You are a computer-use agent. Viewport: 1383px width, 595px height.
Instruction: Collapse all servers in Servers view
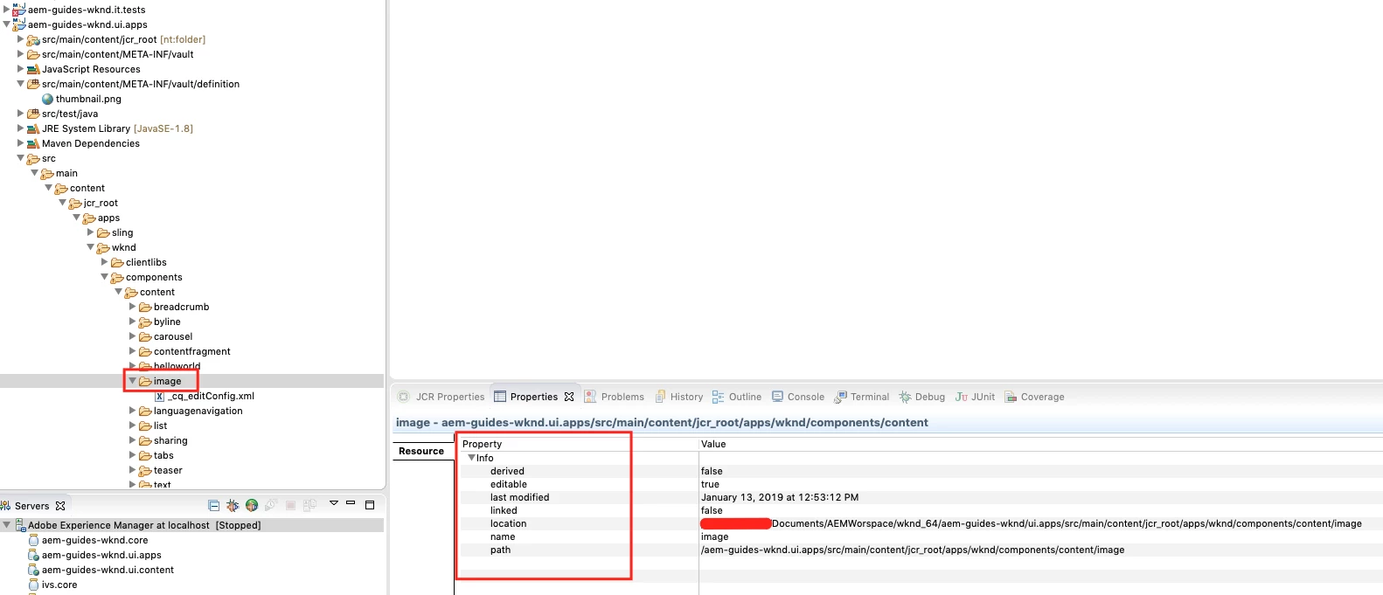(x=214, y=505)
